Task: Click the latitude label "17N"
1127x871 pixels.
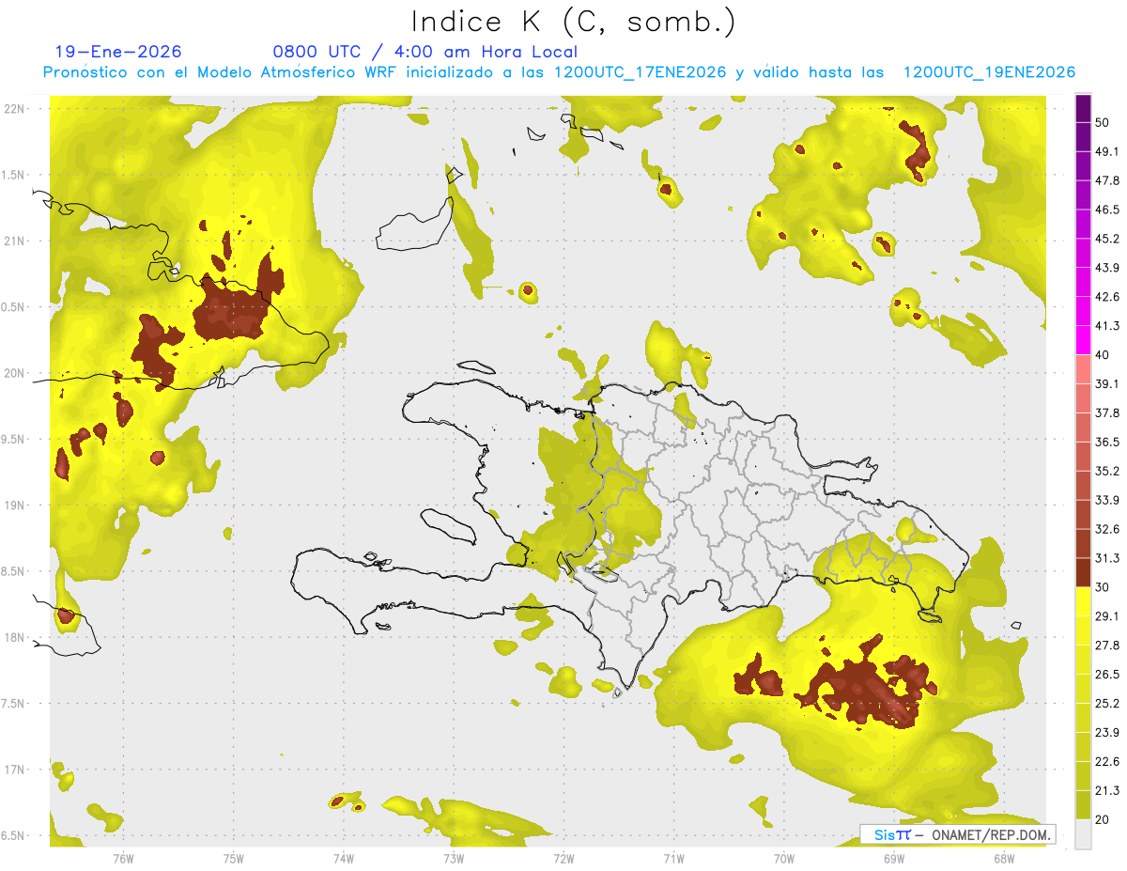Action: 15,770
